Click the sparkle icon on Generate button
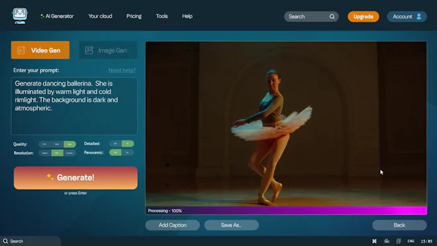437x246 pixels. point(50,177)
